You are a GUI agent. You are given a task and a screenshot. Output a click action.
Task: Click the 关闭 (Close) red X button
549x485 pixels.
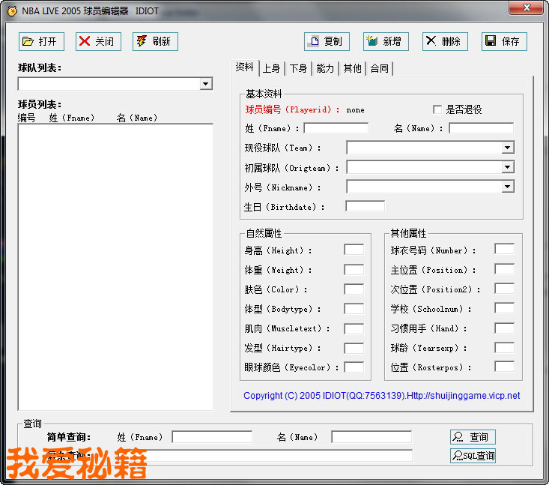[98, 41]
